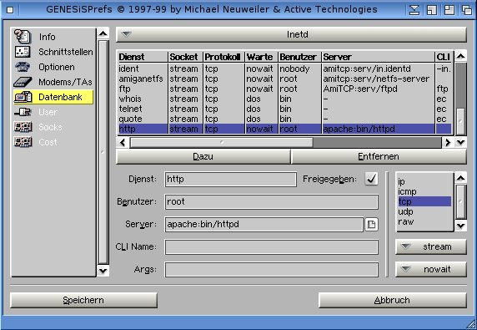This screenshot has height=330, width=477.
Task: Open the Optionen telephone icon
Action: point(23,67)
